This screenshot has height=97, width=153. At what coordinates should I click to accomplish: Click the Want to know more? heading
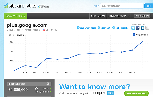(95, 87)
